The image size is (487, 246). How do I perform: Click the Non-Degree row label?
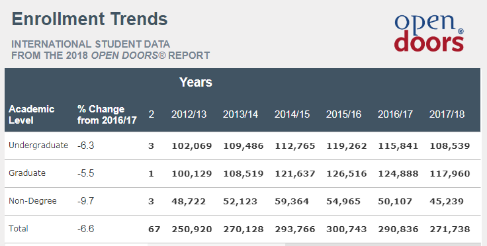(32, 201)
